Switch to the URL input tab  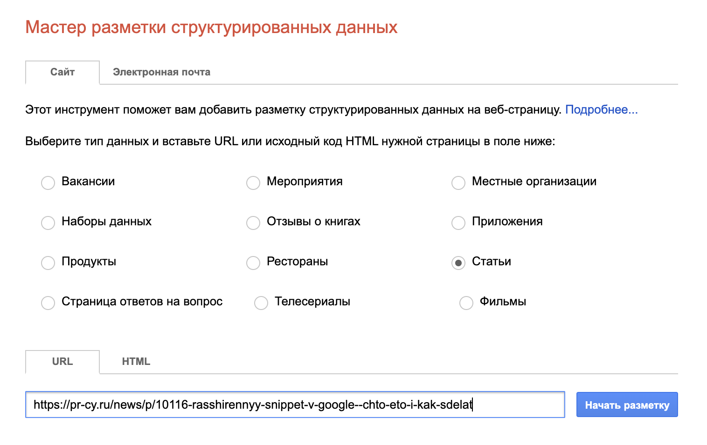62,362
